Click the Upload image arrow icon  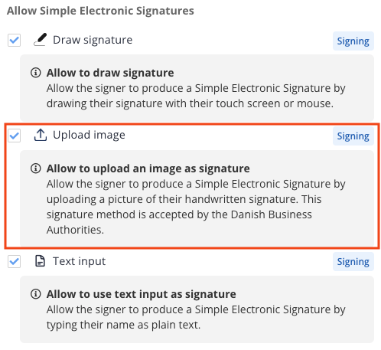pos(41,135)
